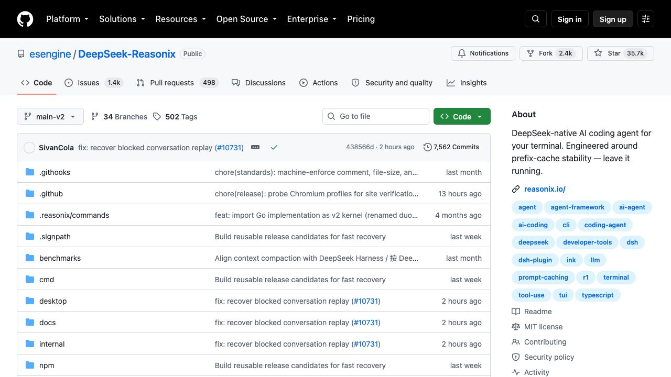The height and width of the screenshot is (377, 671).
Task: Switch to the Insights tab
Action: pyautogui.click(x=467, y=83)
